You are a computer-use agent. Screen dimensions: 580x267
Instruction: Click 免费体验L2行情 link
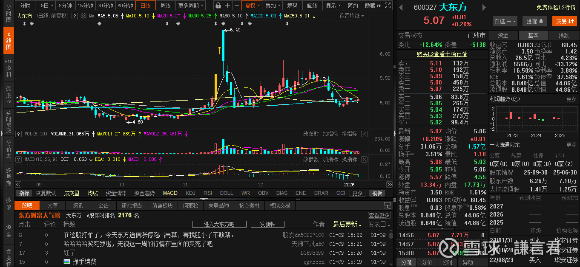pos(556,8)
